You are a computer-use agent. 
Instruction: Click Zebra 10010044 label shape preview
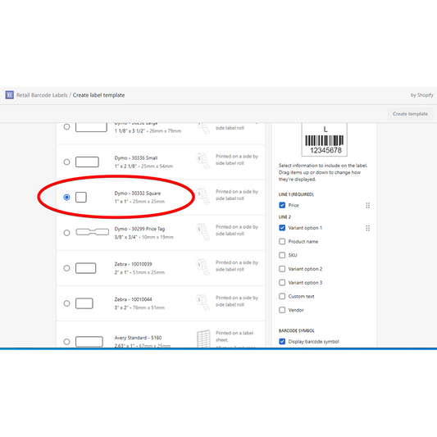click(84, 303)
